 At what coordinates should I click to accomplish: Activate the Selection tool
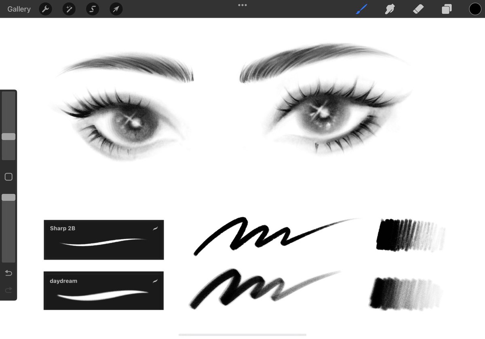point(93,9)
